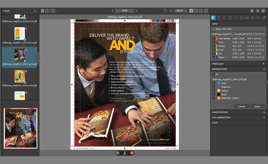
Task: Uncheck the Bleed box checkbox
Action: tap(214, 57)
